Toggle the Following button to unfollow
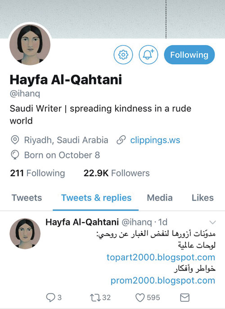Viewport: 225px width, 309px height. (x=189, y=55)
